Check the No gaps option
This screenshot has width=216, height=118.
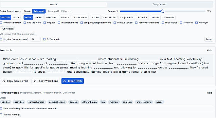(45, 22)
